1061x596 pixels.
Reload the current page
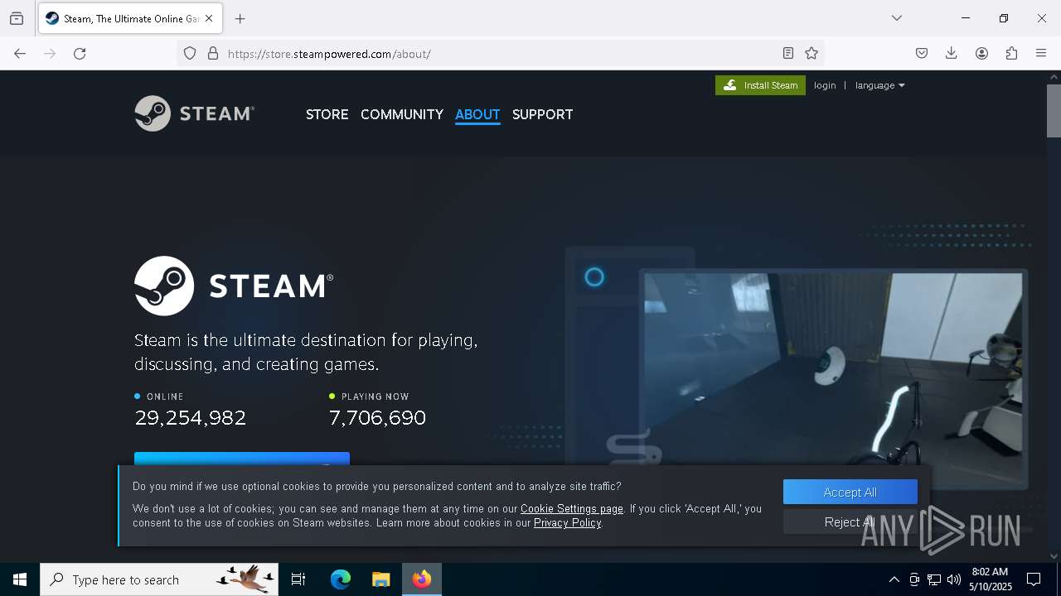80,54
